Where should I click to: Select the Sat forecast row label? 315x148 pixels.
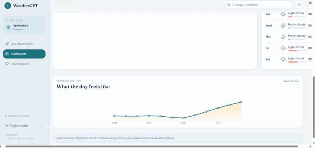pyautogui.click(x=268, y=60)
